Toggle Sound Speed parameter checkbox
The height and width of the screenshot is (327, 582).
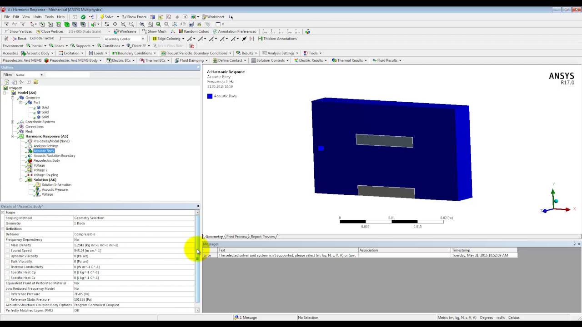(7, 251)
